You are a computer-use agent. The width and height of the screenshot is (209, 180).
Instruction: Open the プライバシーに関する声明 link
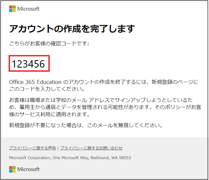32,148
